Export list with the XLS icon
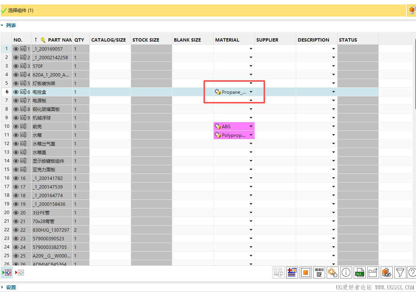This screenshot has width=416, height=292. [x=359, y=273]
